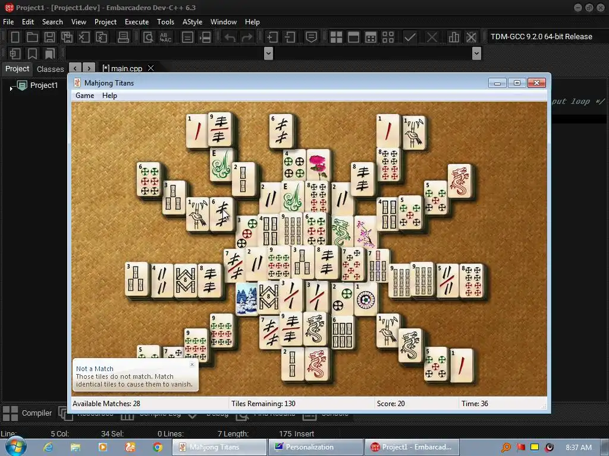The width and height of the screenshot is (609, 456).
Task: Save the current file with floppy icon
Action: pyautogui.click(x=49, y=37)
